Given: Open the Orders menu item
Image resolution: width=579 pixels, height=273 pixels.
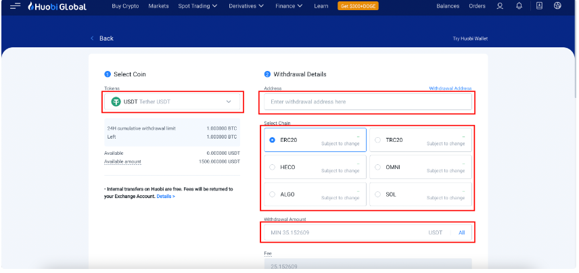Looking at the screenshot, I should tap(477, 6).
